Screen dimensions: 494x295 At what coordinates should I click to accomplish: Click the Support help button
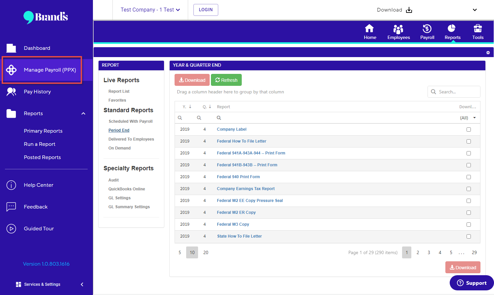(x=472, y=283)
